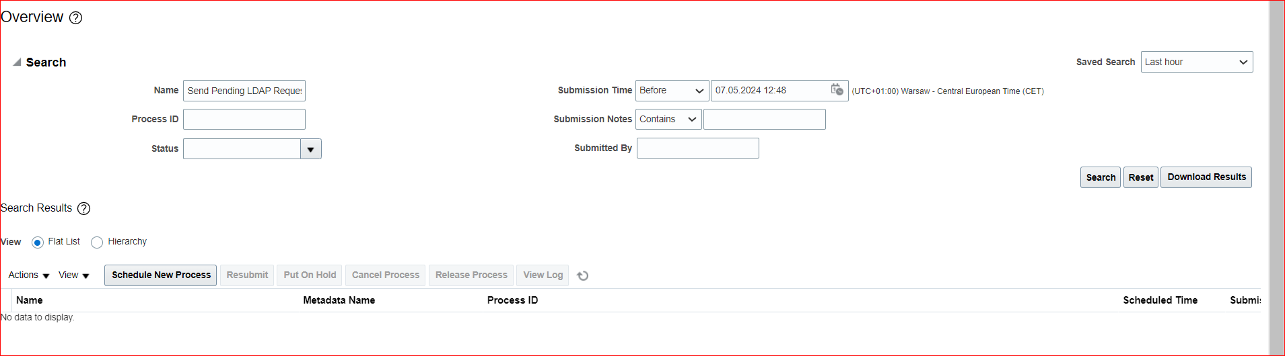The image size is (1285, 356).
Task: Click the Search button
Action: point(1101,177)
